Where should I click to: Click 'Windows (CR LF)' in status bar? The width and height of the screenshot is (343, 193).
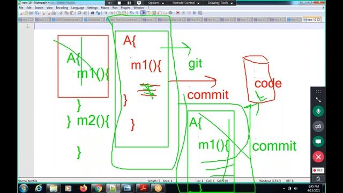coord(270,181)
